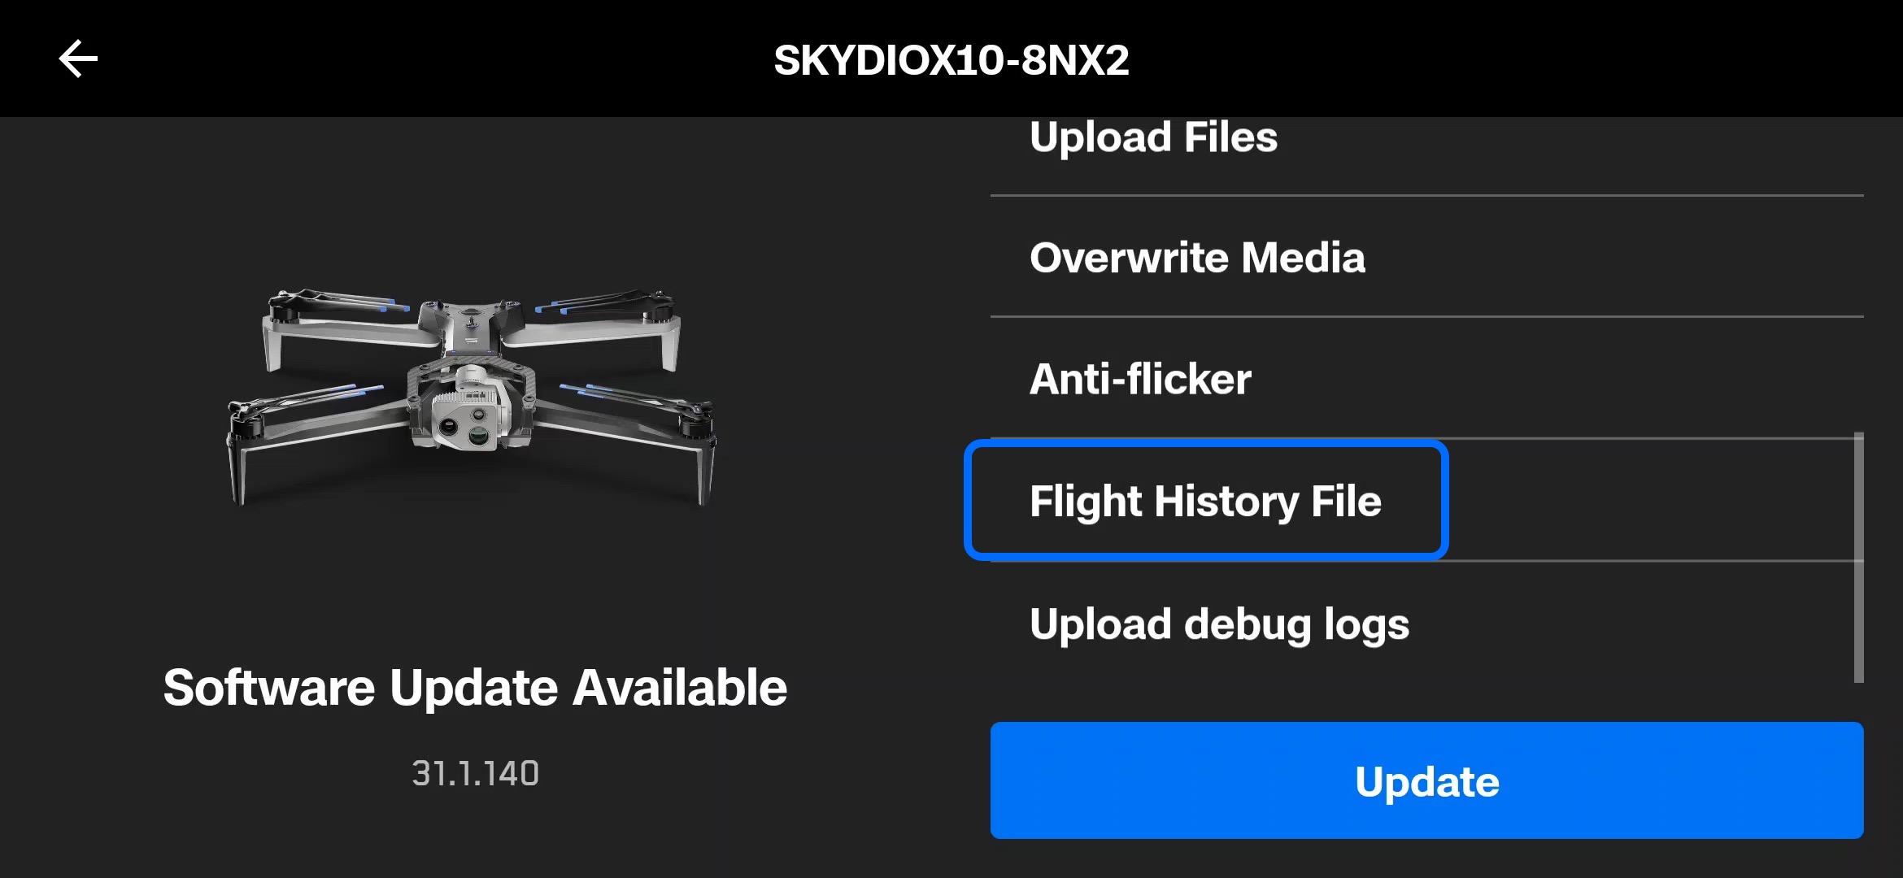Tap the Software Update Available heading
1903x878 pixels.
click(475, 688)
